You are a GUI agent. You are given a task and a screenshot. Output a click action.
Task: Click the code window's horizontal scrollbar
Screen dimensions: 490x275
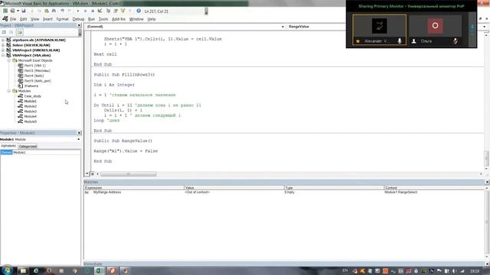pos(129,174)
